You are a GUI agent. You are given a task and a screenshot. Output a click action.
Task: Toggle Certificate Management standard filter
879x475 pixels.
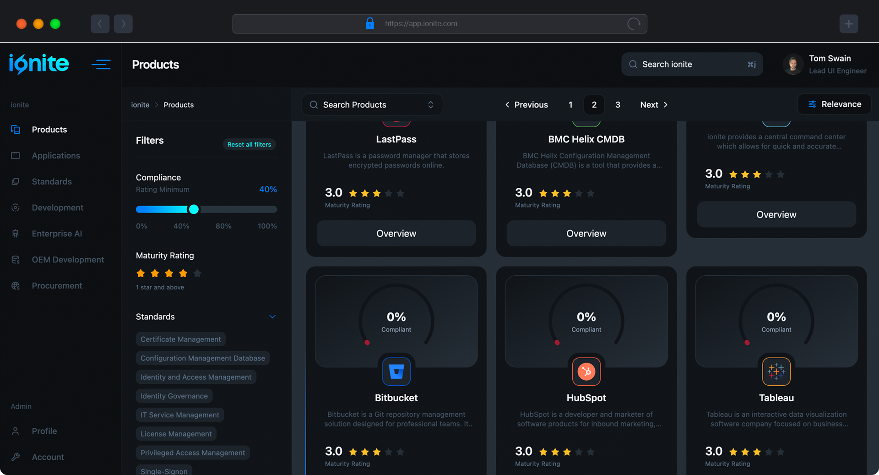point(181,339)
